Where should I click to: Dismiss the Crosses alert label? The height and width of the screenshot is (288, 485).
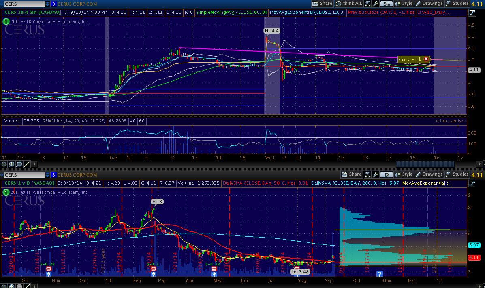(426, 59)
